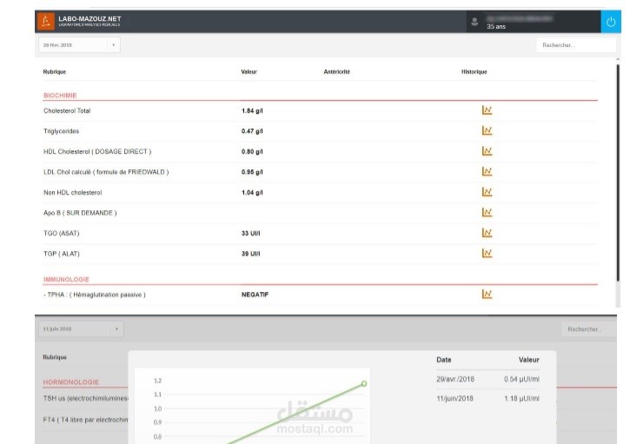Click the lower Rubrique column header
Viewport: 630px width, 444px height.
point(55,357)
